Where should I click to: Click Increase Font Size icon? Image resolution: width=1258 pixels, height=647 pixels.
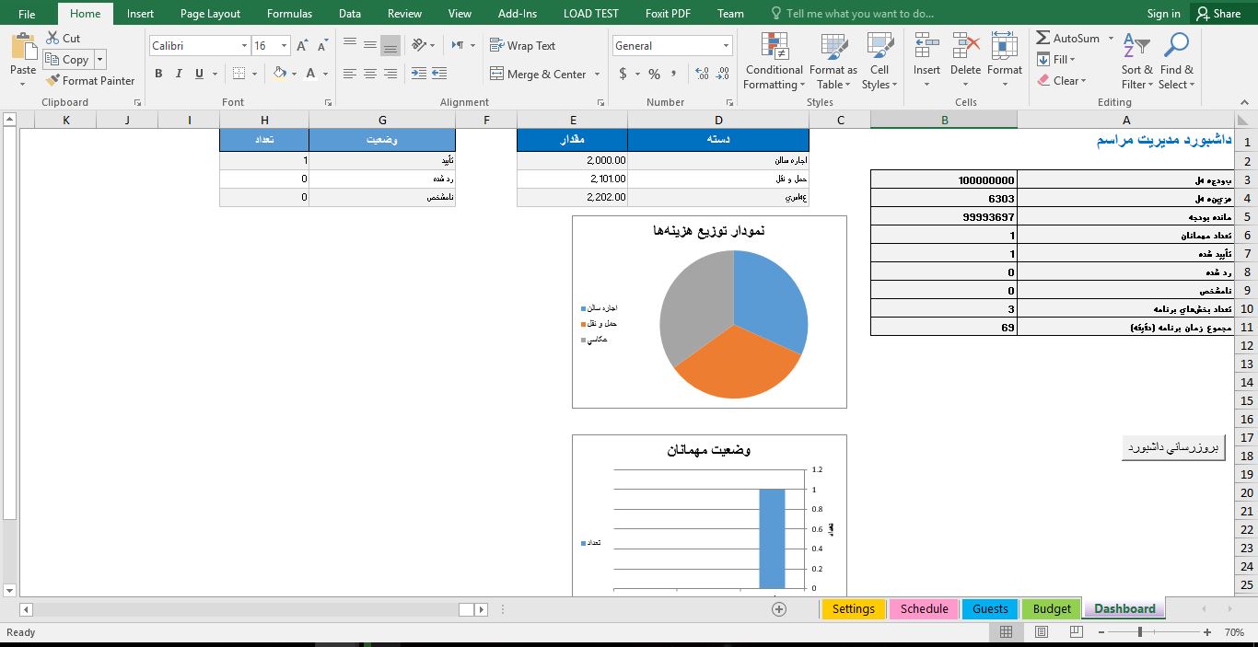click(x=302, y=45)
